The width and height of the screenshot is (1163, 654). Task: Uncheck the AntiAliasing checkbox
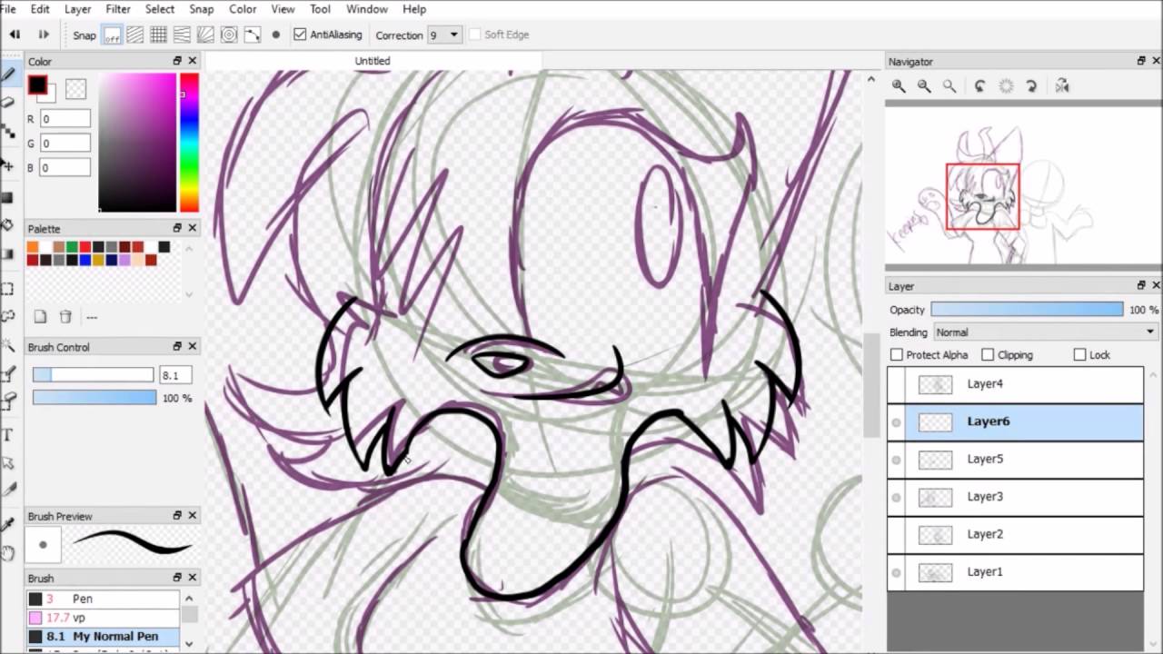(x=300, y=35)
